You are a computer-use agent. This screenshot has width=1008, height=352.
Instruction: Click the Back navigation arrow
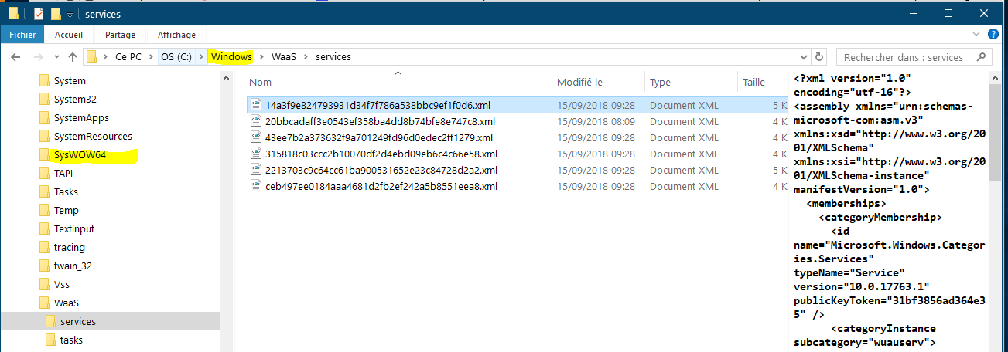(x=16, y=57)
